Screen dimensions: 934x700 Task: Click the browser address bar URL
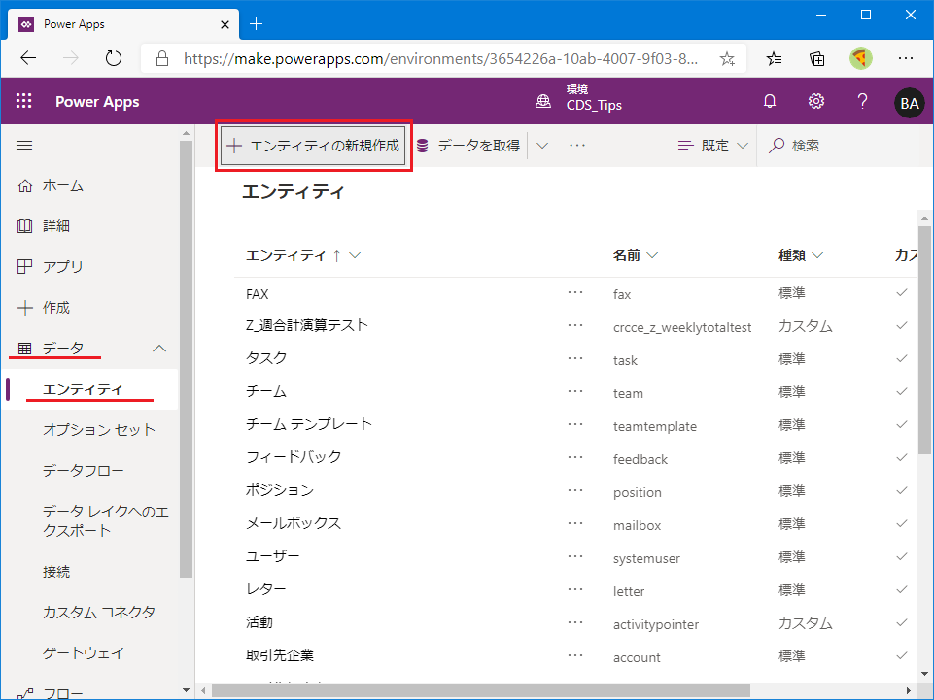[440, 59]
